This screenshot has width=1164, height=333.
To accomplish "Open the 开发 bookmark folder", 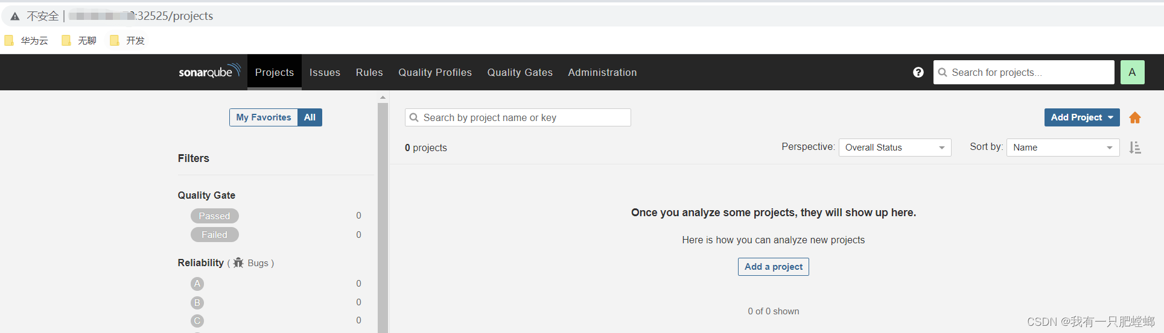I will 127,40.
